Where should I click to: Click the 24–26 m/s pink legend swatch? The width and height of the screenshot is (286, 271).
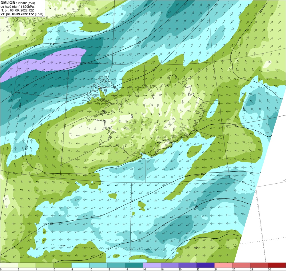pos(224,265)
